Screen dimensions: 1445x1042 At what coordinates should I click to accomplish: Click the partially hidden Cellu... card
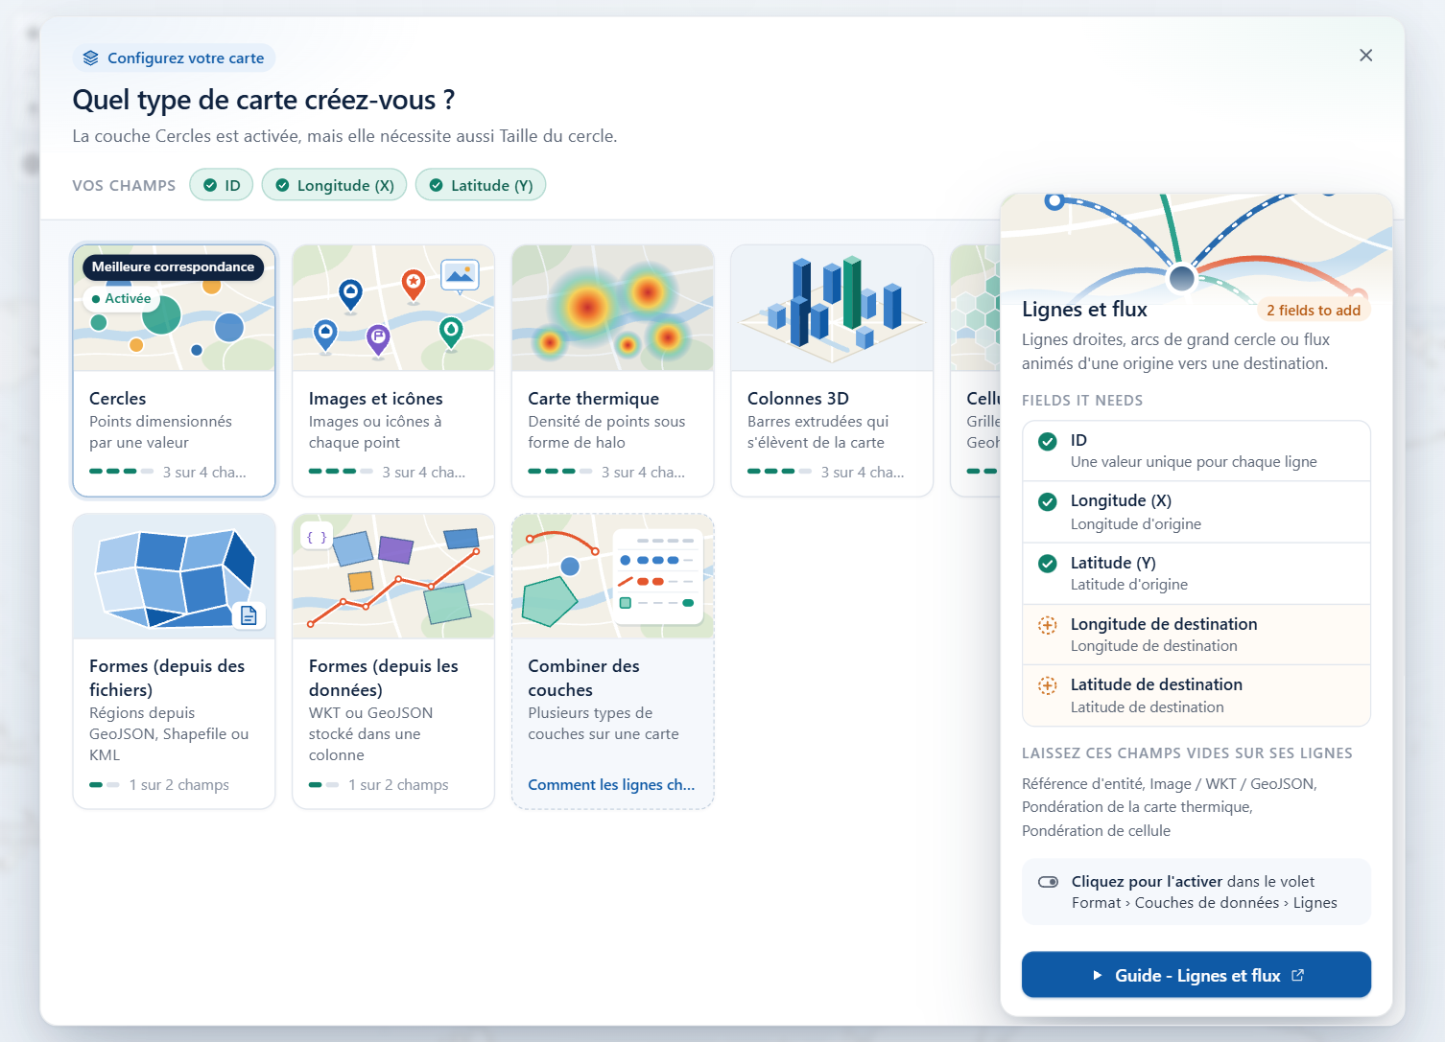click(976, 371)
